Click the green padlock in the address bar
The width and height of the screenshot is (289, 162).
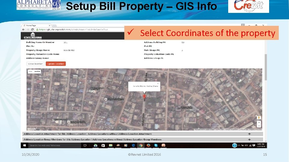click(37, 30)
